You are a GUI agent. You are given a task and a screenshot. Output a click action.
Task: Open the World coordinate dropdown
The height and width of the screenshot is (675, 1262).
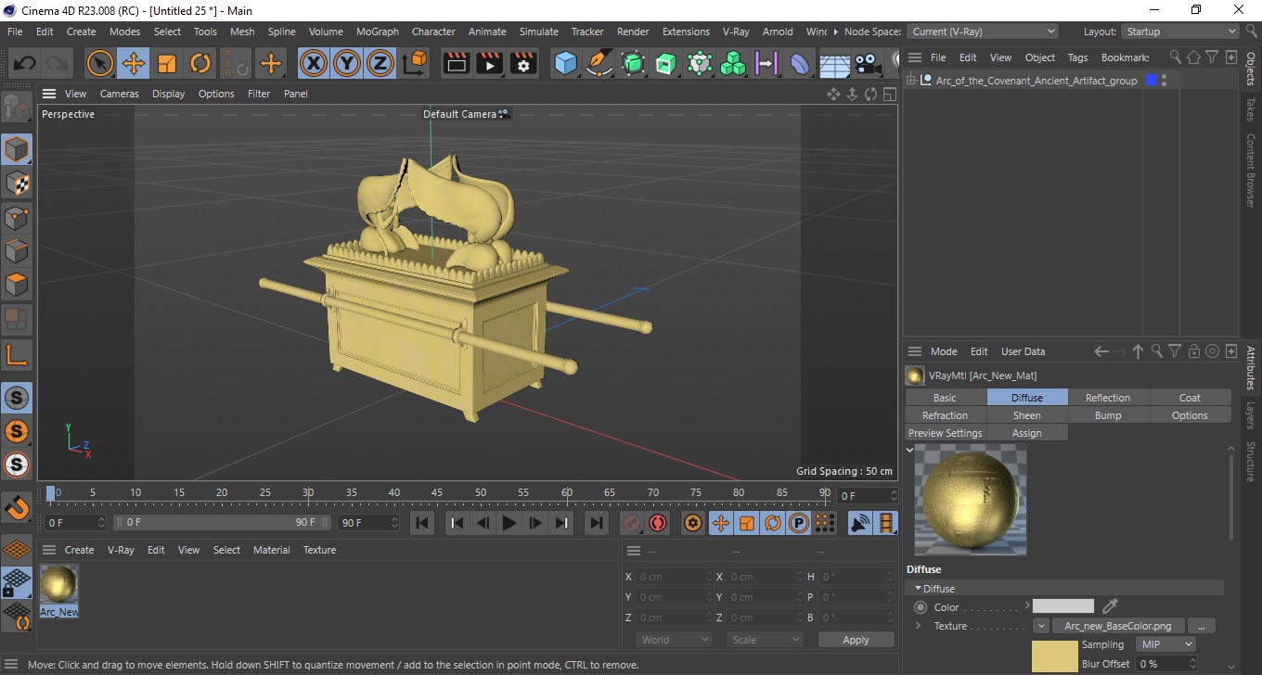coord(675,640)
